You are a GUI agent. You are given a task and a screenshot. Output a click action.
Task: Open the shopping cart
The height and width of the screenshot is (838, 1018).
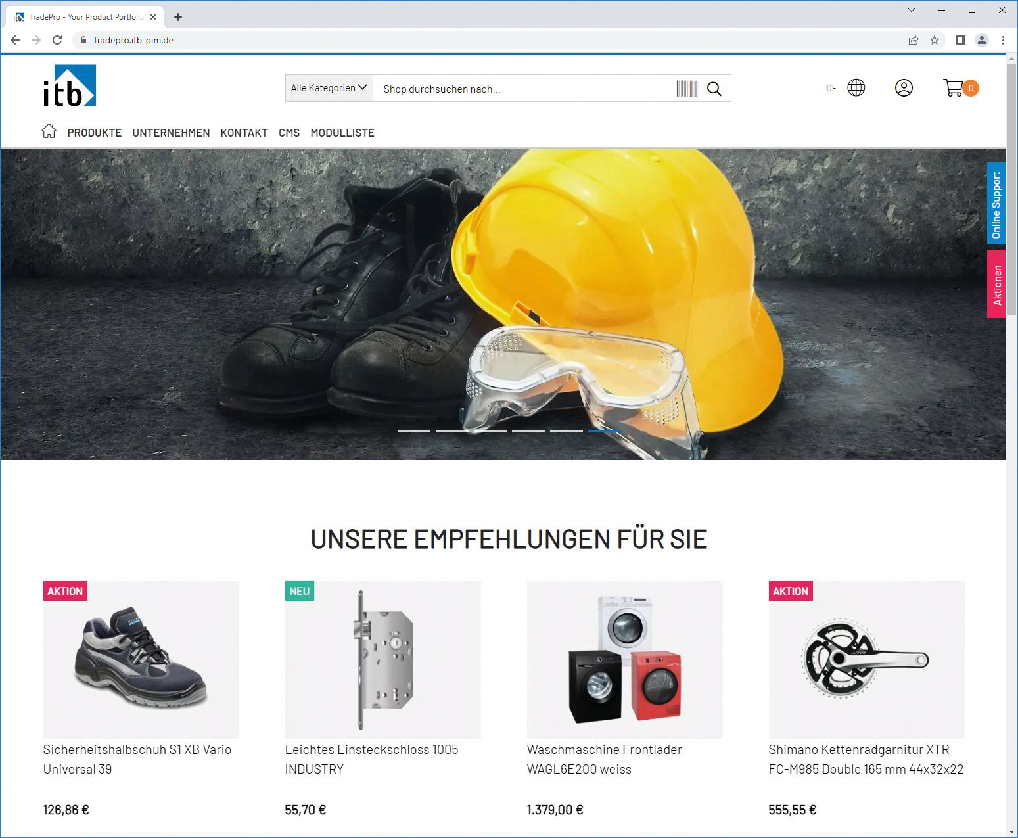(954, 87)
